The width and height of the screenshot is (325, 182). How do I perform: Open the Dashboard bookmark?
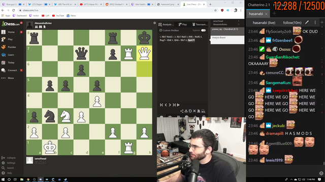pyautogui.click(x=20, y=16)
